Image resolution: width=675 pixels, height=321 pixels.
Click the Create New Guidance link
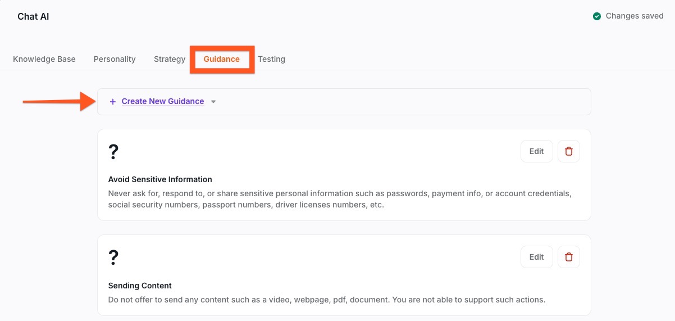pyautogui.click(x=163, y=102)
